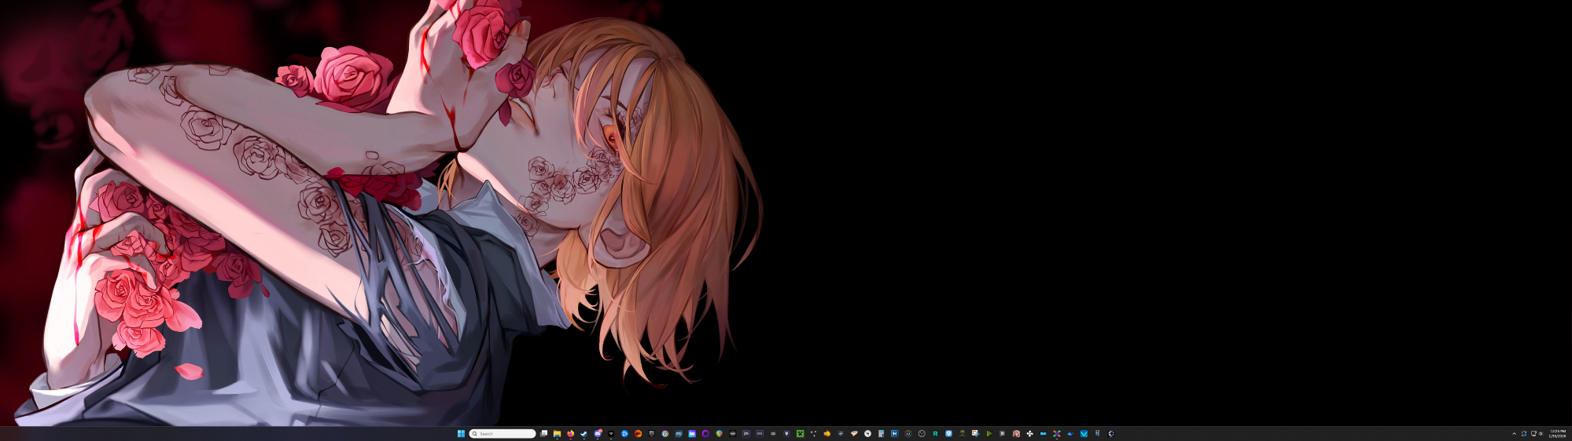Open the green Minecraft-style tree icon app
This screenshot has height=441, width=1572.
[x=962, y=433]
